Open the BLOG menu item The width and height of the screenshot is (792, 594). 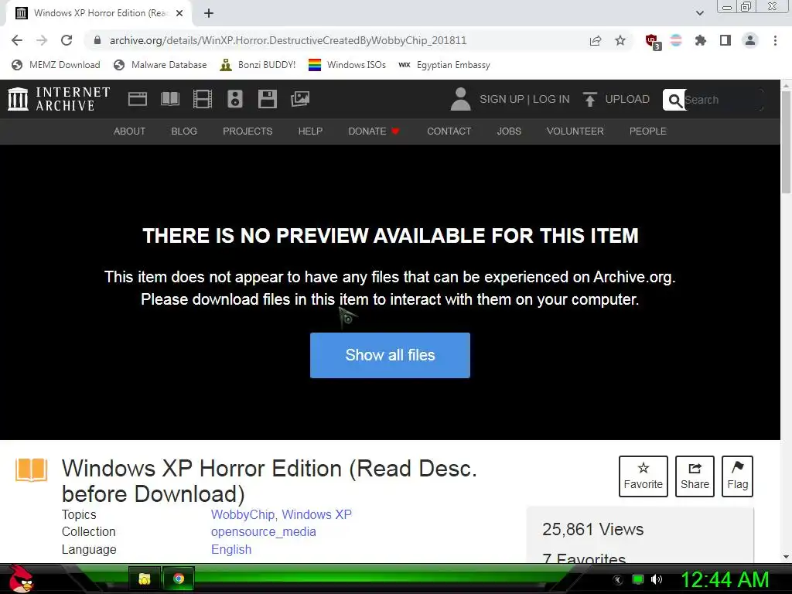184,131
